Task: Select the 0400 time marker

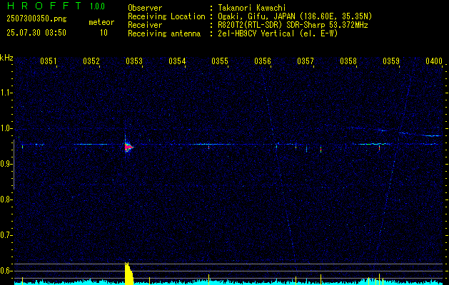Action: point(434,61)
